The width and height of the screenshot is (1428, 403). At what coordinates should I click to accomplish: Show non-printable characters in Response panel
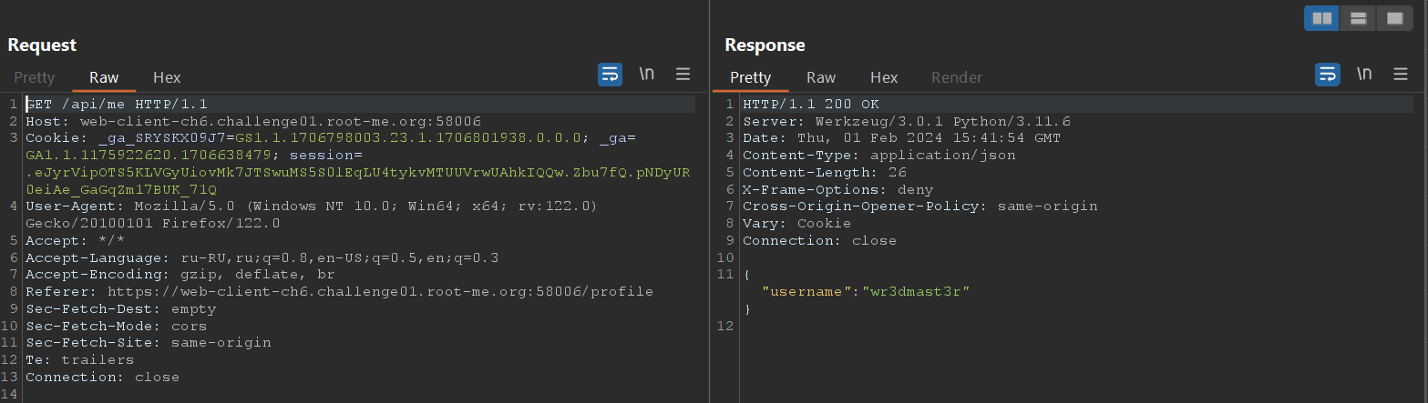click(x=1364, y=75)
